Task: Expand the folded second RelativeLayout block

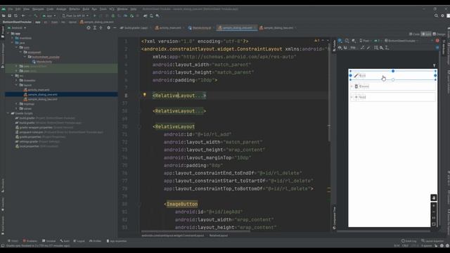Action: pos(179,111)
